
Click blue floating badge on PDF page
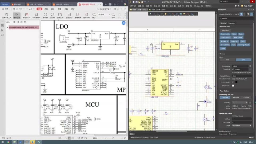pyautogui.click(x=123, y=23)
